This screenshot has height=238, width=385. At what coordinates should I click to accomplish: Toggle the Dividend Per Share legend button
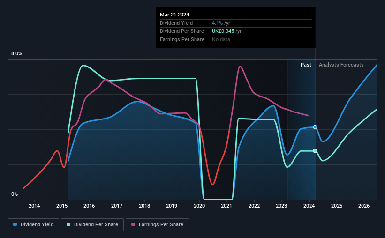[x=92, y=225]
